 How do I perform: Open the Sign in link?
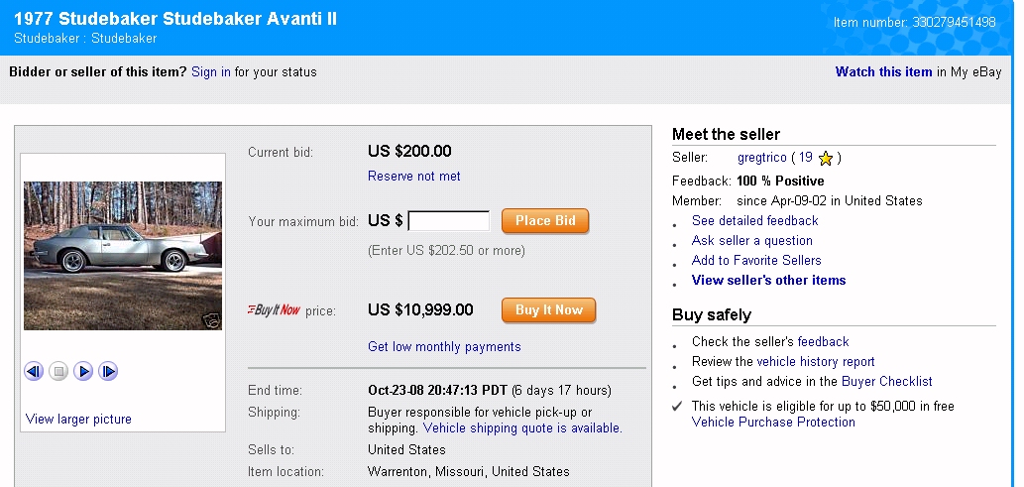pyautogui.click(x=211, y=71)
